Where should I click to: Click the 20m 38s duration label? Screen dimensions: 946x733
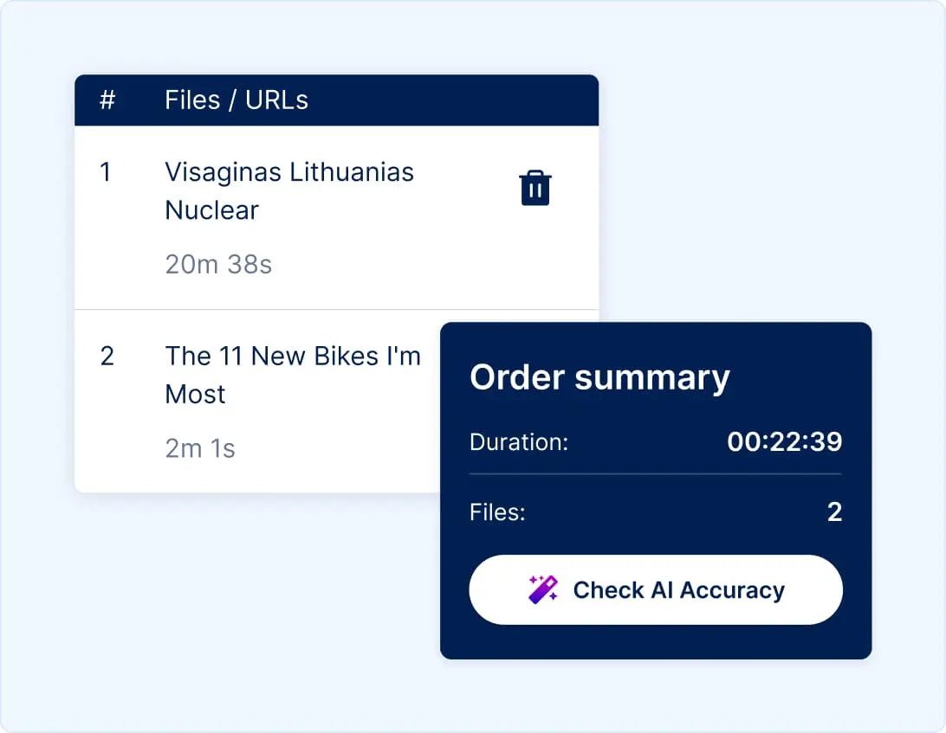219,264
